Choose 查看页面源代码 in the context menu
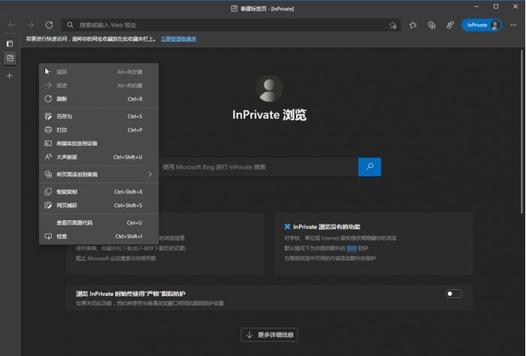This screenshot has width=526, height=356. coord(99,222)
